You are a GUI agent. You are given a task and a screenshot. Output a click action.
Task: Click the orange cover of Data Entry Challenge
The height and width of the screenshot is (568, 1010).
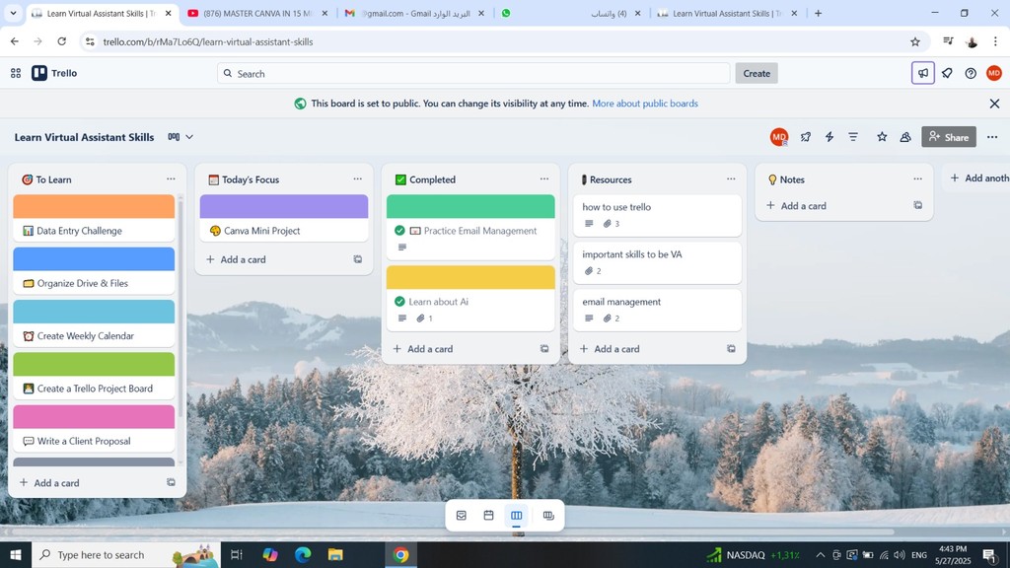tap(94, 207)
